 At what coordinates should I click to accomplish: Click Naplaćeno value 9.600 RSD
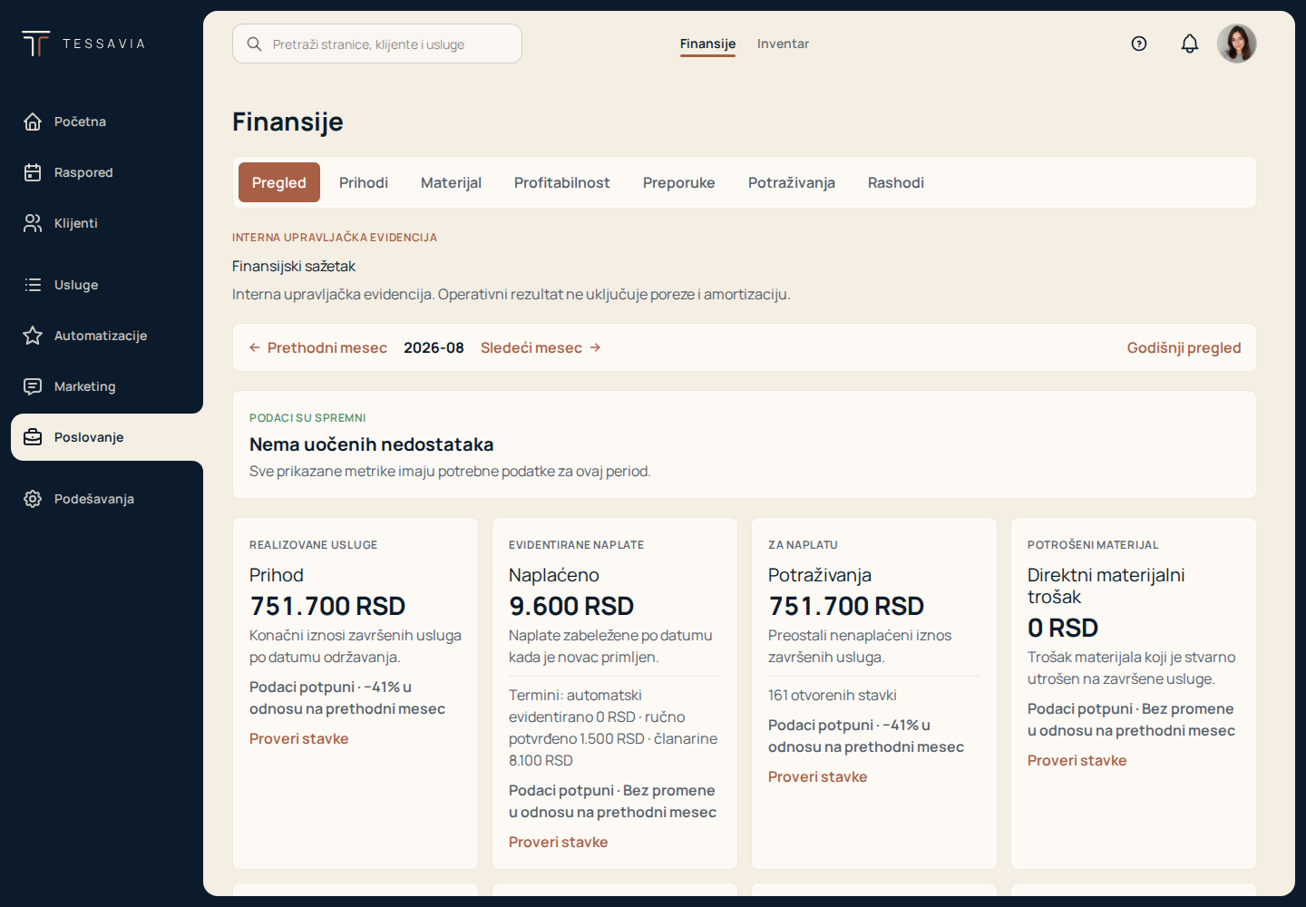571,606
